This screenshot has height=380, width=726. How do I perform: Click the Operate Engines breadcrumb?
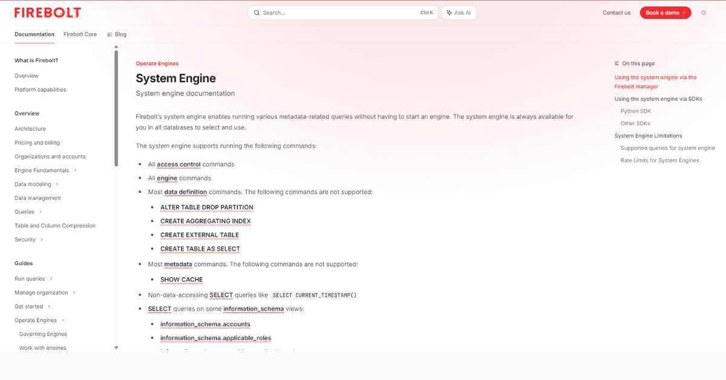157,64
